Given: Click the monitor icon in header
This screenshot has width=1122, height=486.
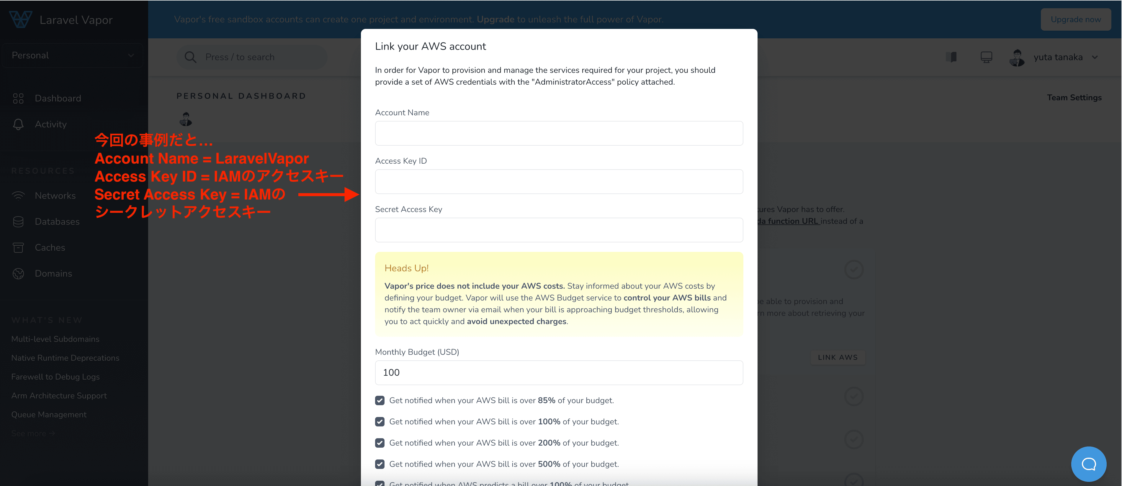Looking at the screenshot, I should [x=986, y=57].
